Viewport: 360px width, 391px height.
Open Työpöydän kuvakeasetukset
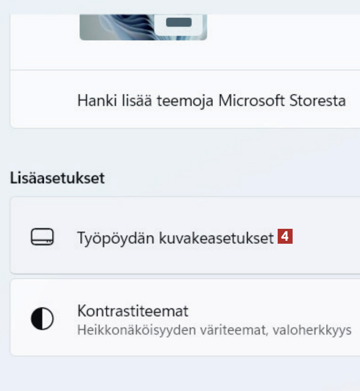175,238
